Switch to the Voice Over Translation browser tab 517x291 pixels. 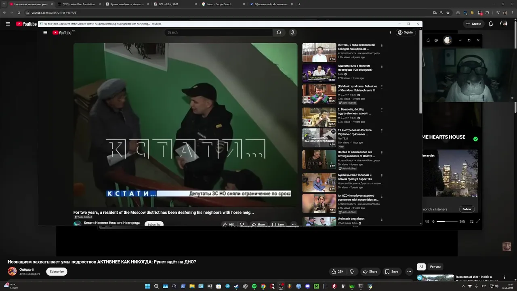click(78, 4)
